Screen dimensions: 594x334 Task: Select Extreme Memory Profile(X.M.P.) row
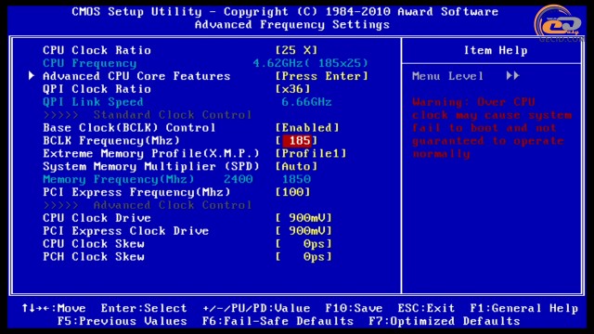(x=151, y=153)
